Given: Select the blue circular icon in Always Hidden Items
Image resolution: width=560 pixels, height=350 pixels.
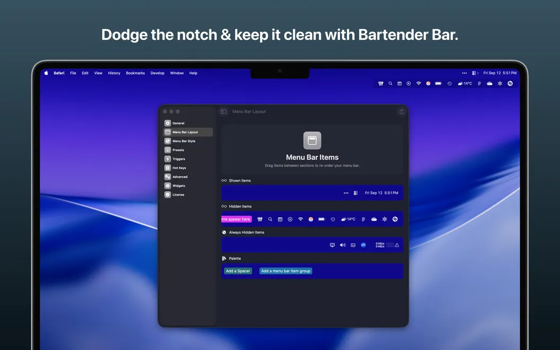Looking at the screenshot, I should (363, 245).
